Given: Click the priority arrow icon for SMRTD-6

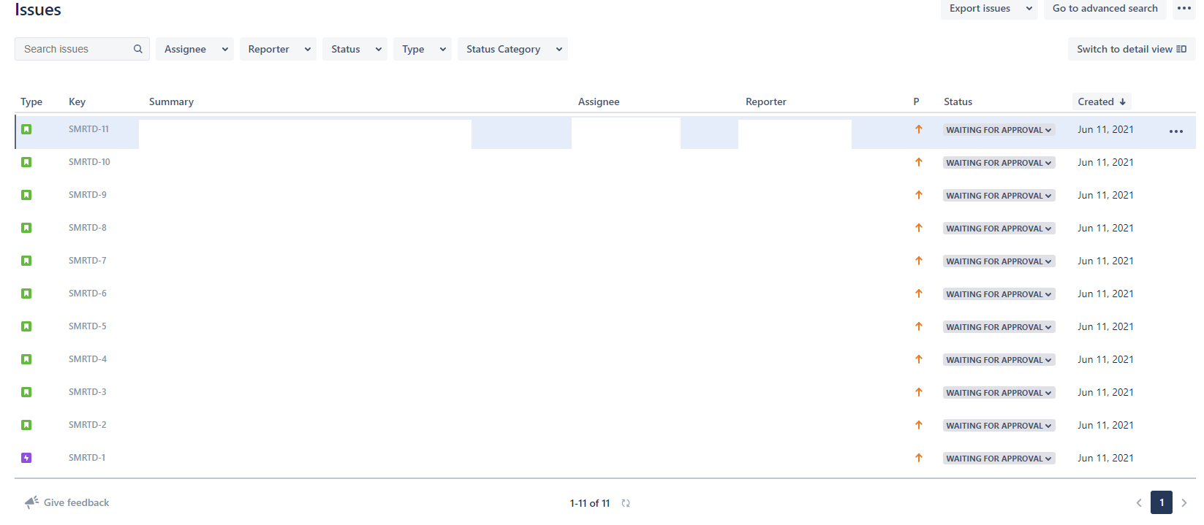Looking at the screenshot, I should point(919,294).
